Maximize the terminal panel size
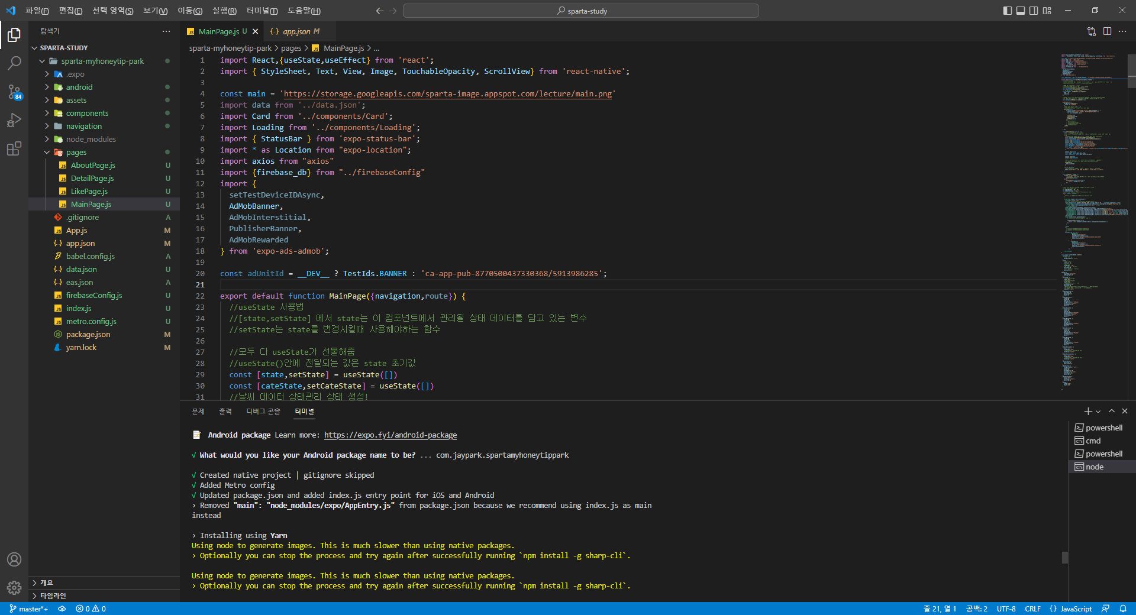The height and width of the screenshot is (615, 1136). 1112,411
